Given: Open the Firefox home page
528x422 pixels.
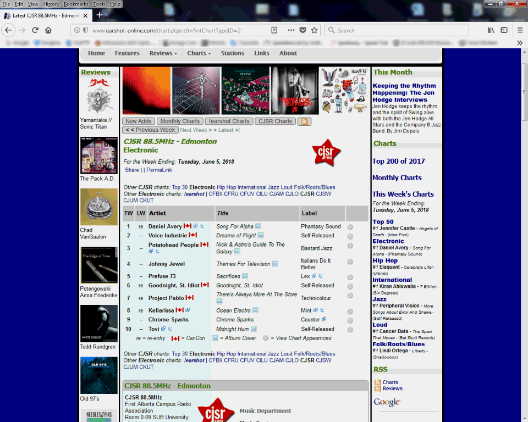Looking at the screenshot, I should point(48,30).
